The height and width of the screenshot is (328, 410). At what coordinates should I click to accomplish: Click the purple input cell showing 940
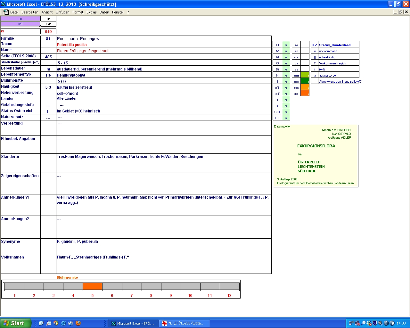point(20,24)
